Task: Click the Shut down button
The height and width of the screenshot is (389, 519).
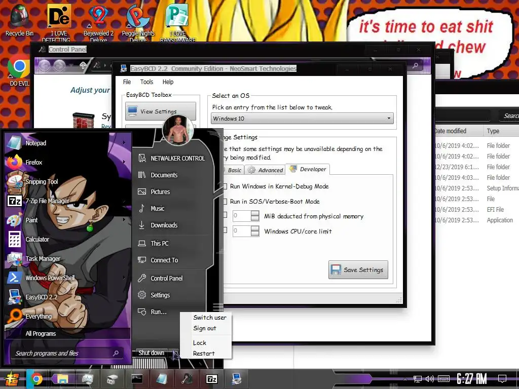Action: click(151, 353)
